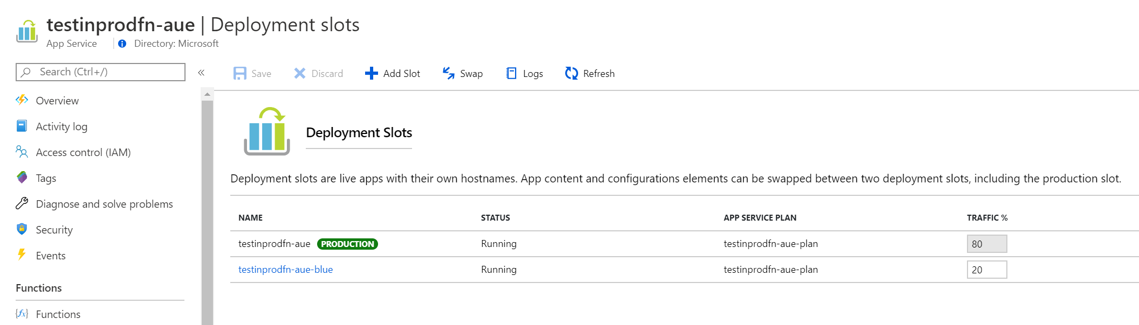The image size is (1139, 325).
Task: Click the Overview lightning icon
Action: [x=22, y=100]
